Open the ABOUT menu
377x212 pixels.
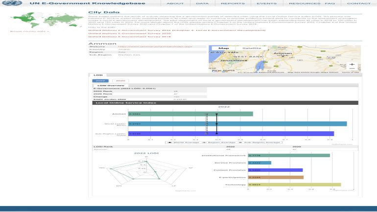[175, 3]
